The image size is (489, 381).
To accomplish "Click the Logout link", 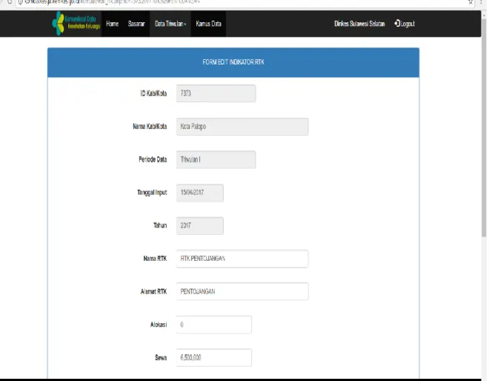I will pyautogui.click(x=405, y=24).
